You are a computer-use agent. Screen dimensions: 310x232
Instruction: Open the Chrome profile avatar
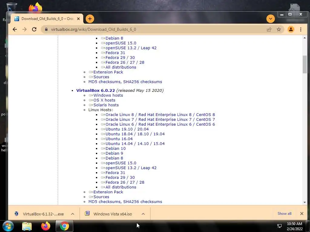(x=291, y=29)
